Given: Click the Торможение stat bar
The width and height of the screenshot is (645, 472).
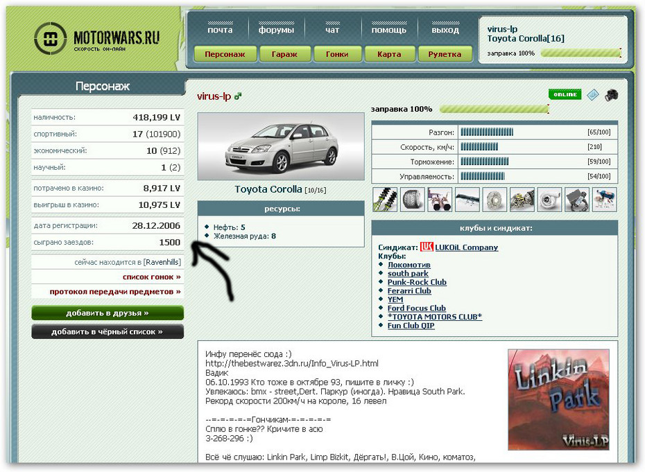Looking at the screenshot, I should click(x=485, y=161).
